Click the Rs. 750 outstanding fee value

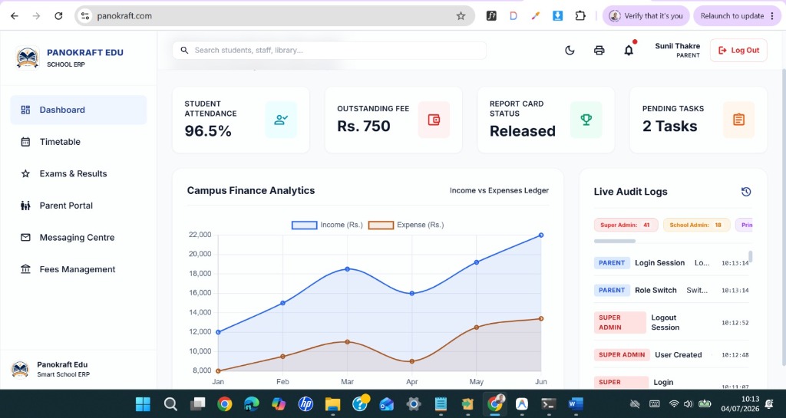(363, 126)
